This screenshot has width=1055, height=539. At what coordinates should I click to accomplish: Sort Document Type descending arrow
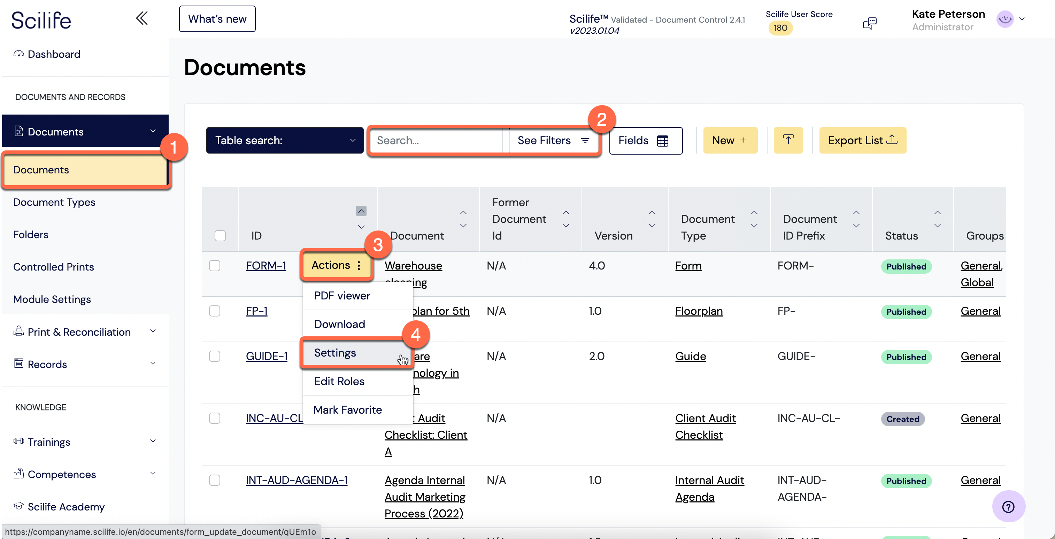pyautogui.click(x=754, y=226)
